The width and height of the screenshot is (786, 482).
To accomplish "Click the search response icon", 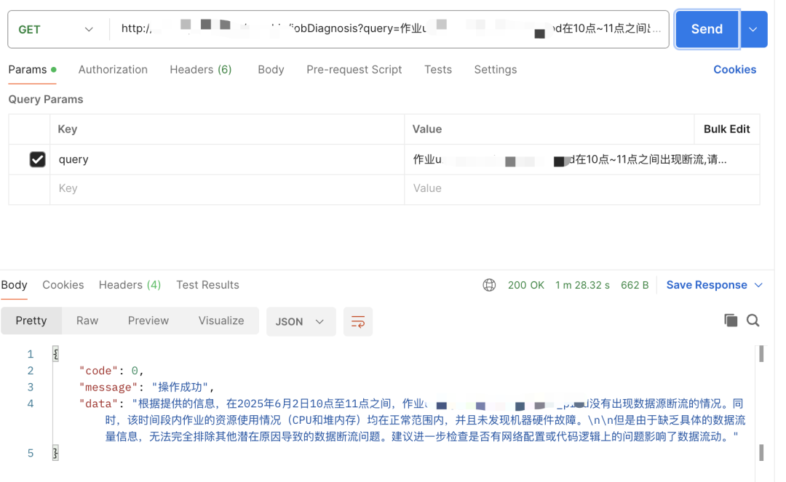I will [753, 321].
